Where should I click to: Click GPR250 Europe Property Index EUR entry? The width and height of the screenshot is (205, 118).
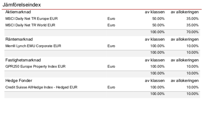tap(35, 66)
